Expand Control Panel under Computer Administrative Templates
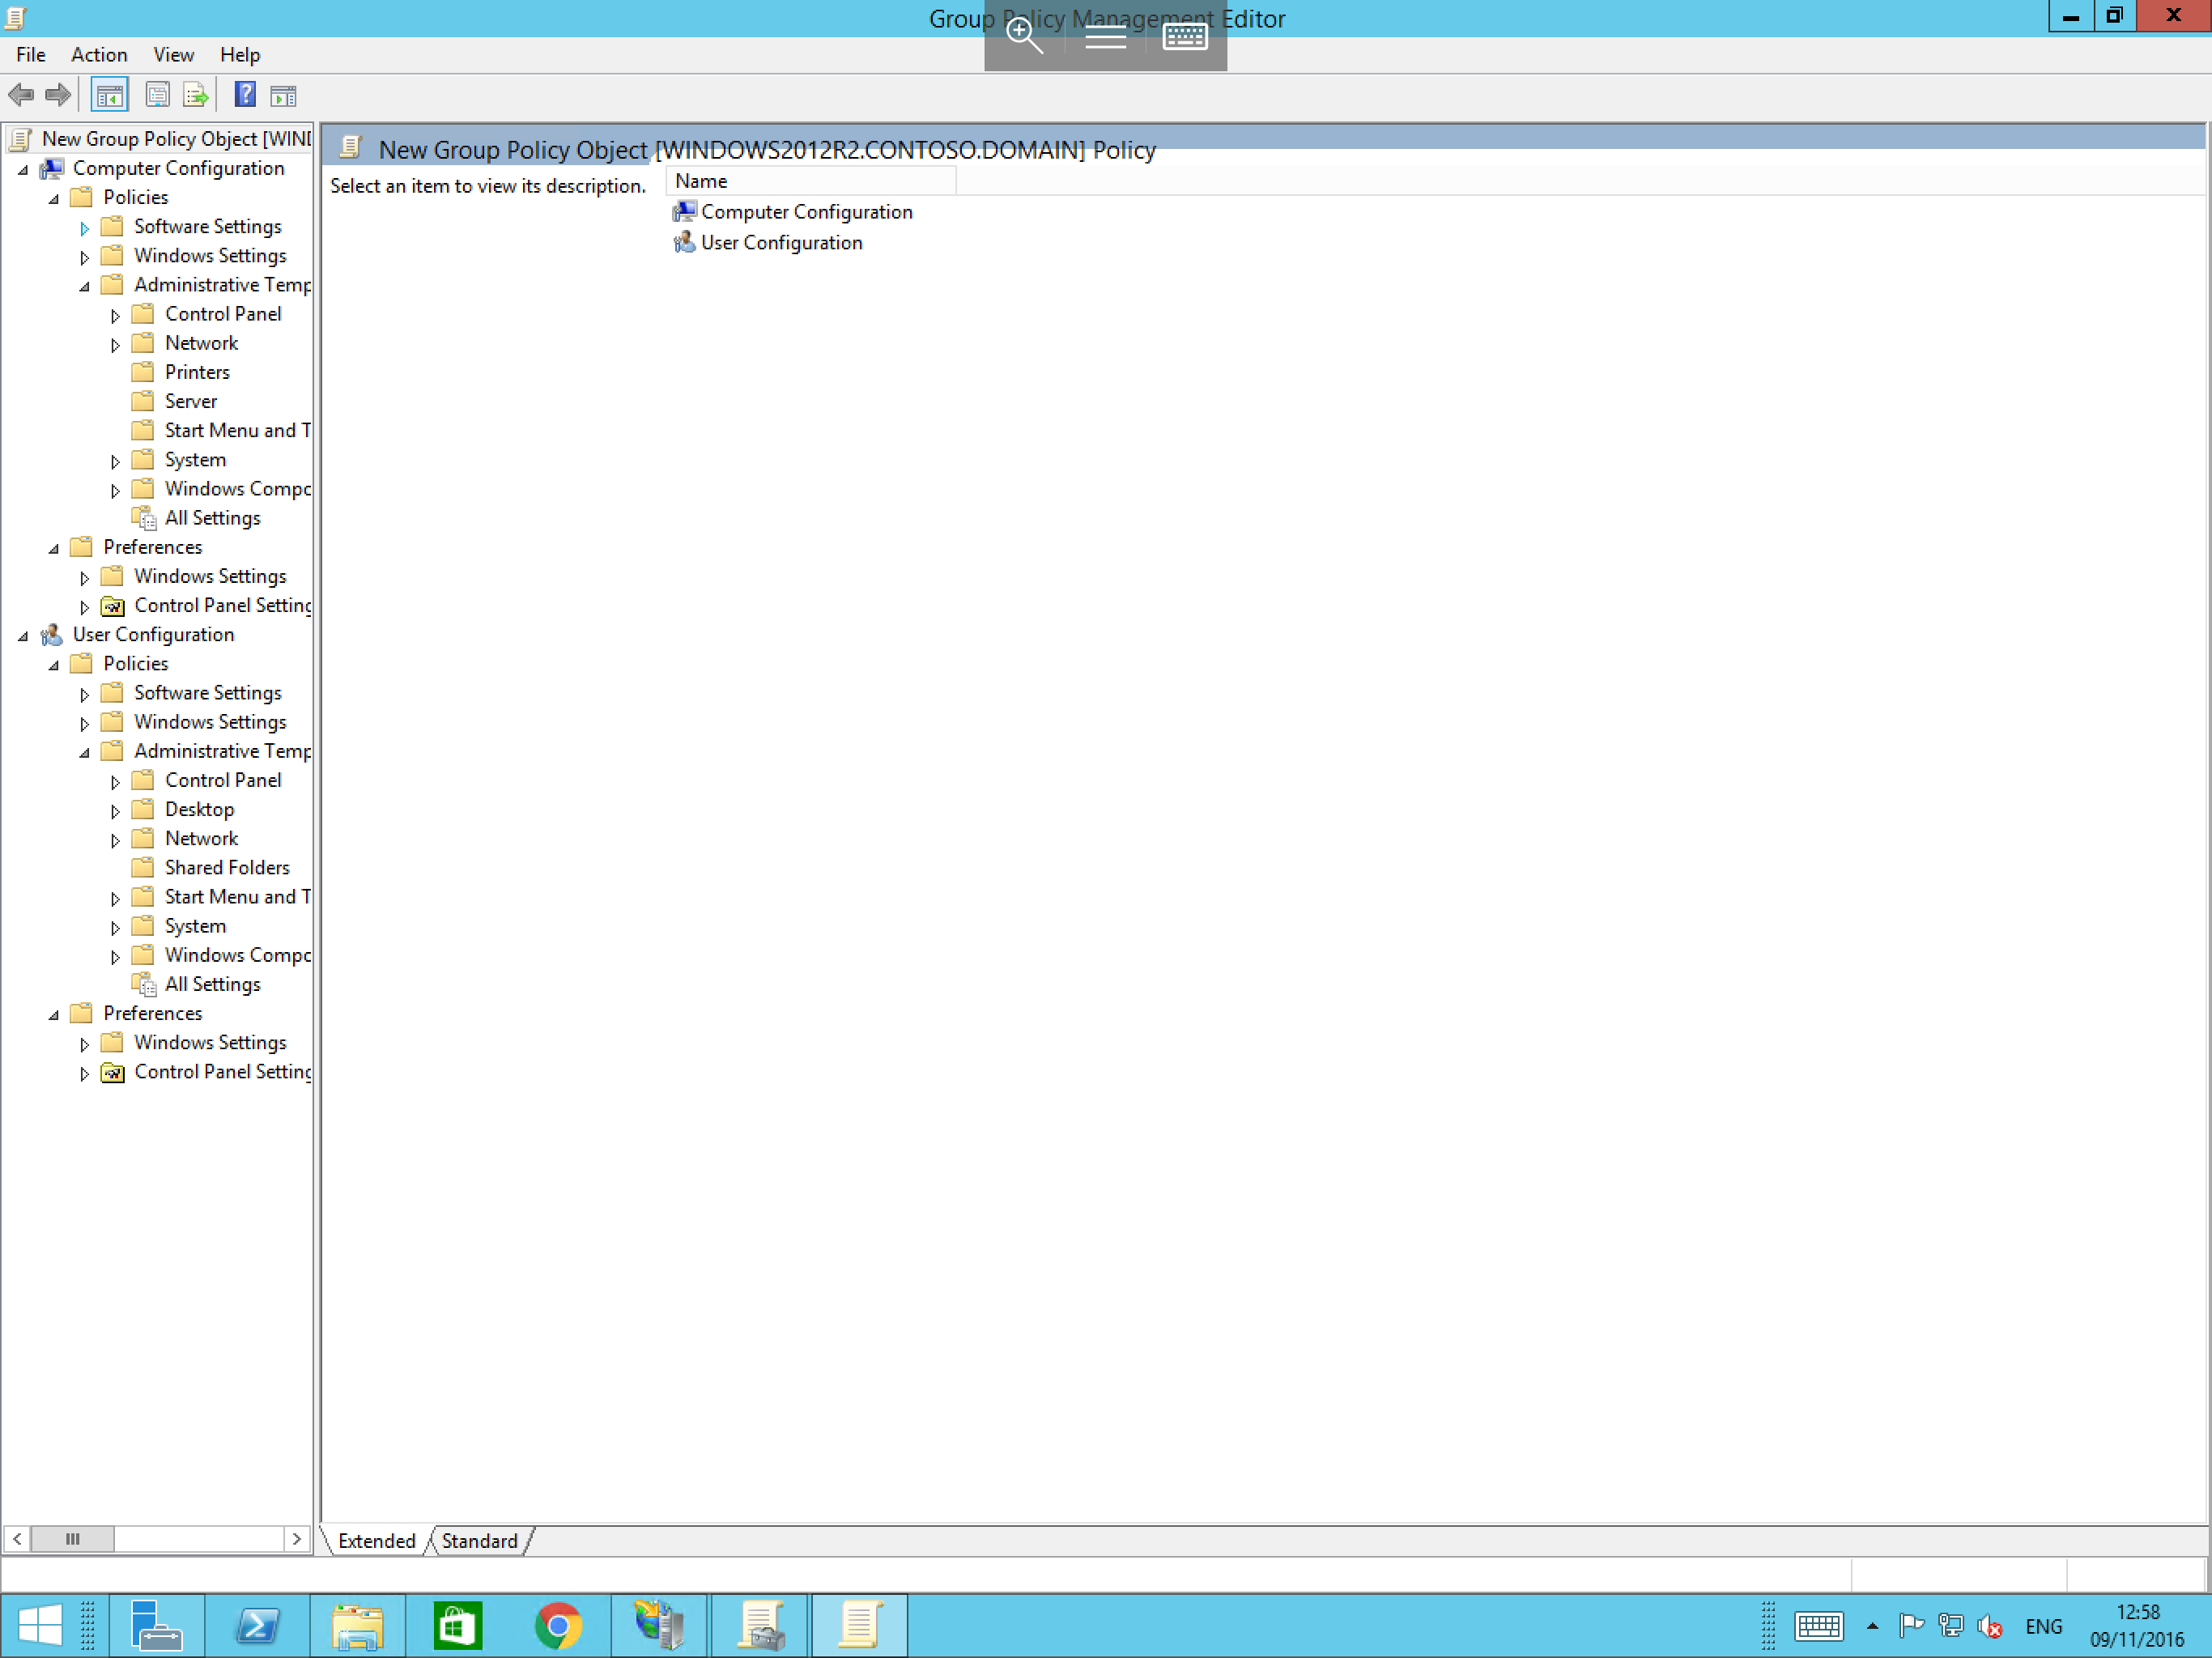Screen dimensions: 2212x1658 tap(115, 315)
